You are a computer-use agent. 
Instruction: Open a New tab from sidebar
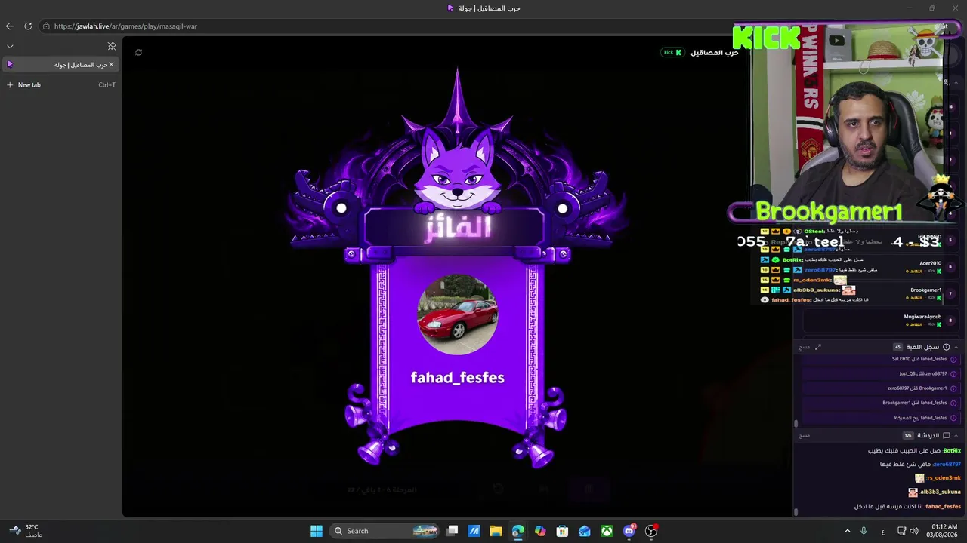coord(60,85)
